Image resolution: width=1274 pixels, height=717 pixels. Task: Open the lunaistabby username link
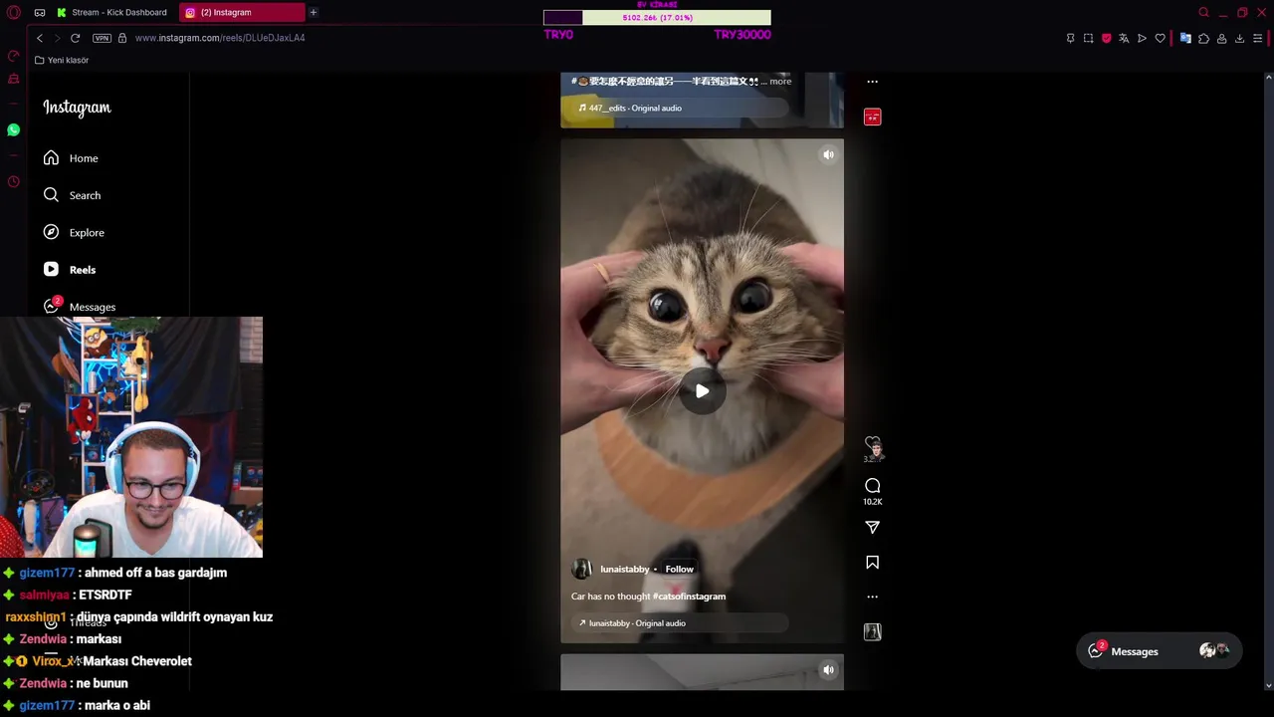(624, 569)
